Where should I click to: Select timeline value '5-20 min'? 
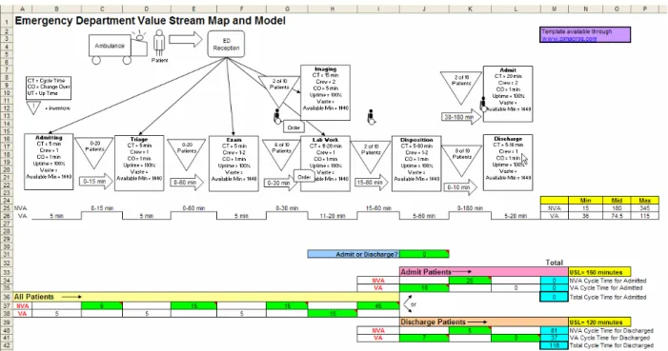coord(516,216)
